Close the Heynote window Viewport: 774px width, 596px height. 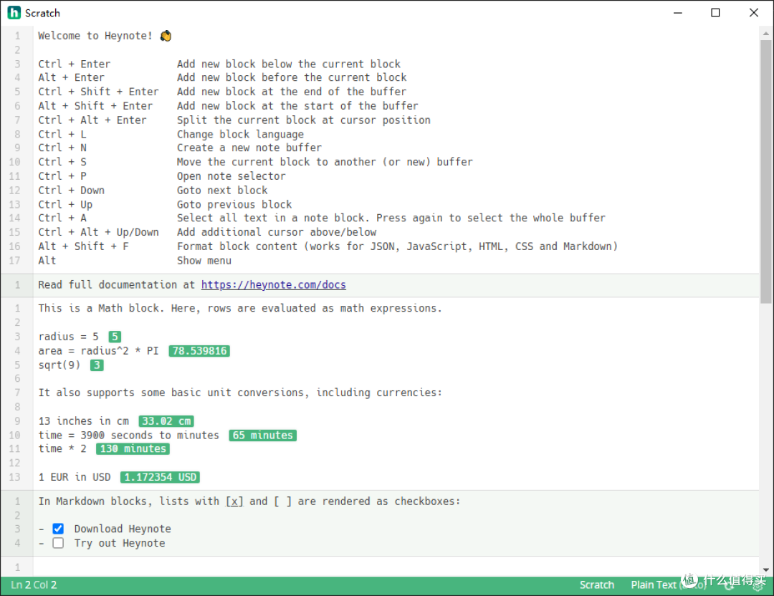pyautogui.click(x=753, y=13)
